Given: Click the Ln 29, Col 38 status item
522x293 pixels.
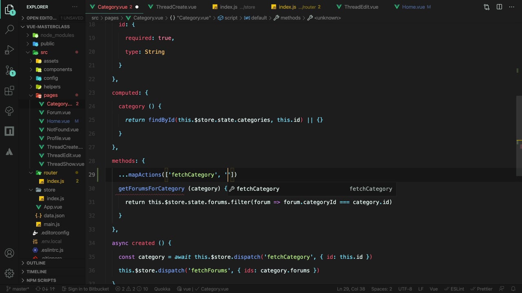Looking at the screenshot, I should (351, 289).
